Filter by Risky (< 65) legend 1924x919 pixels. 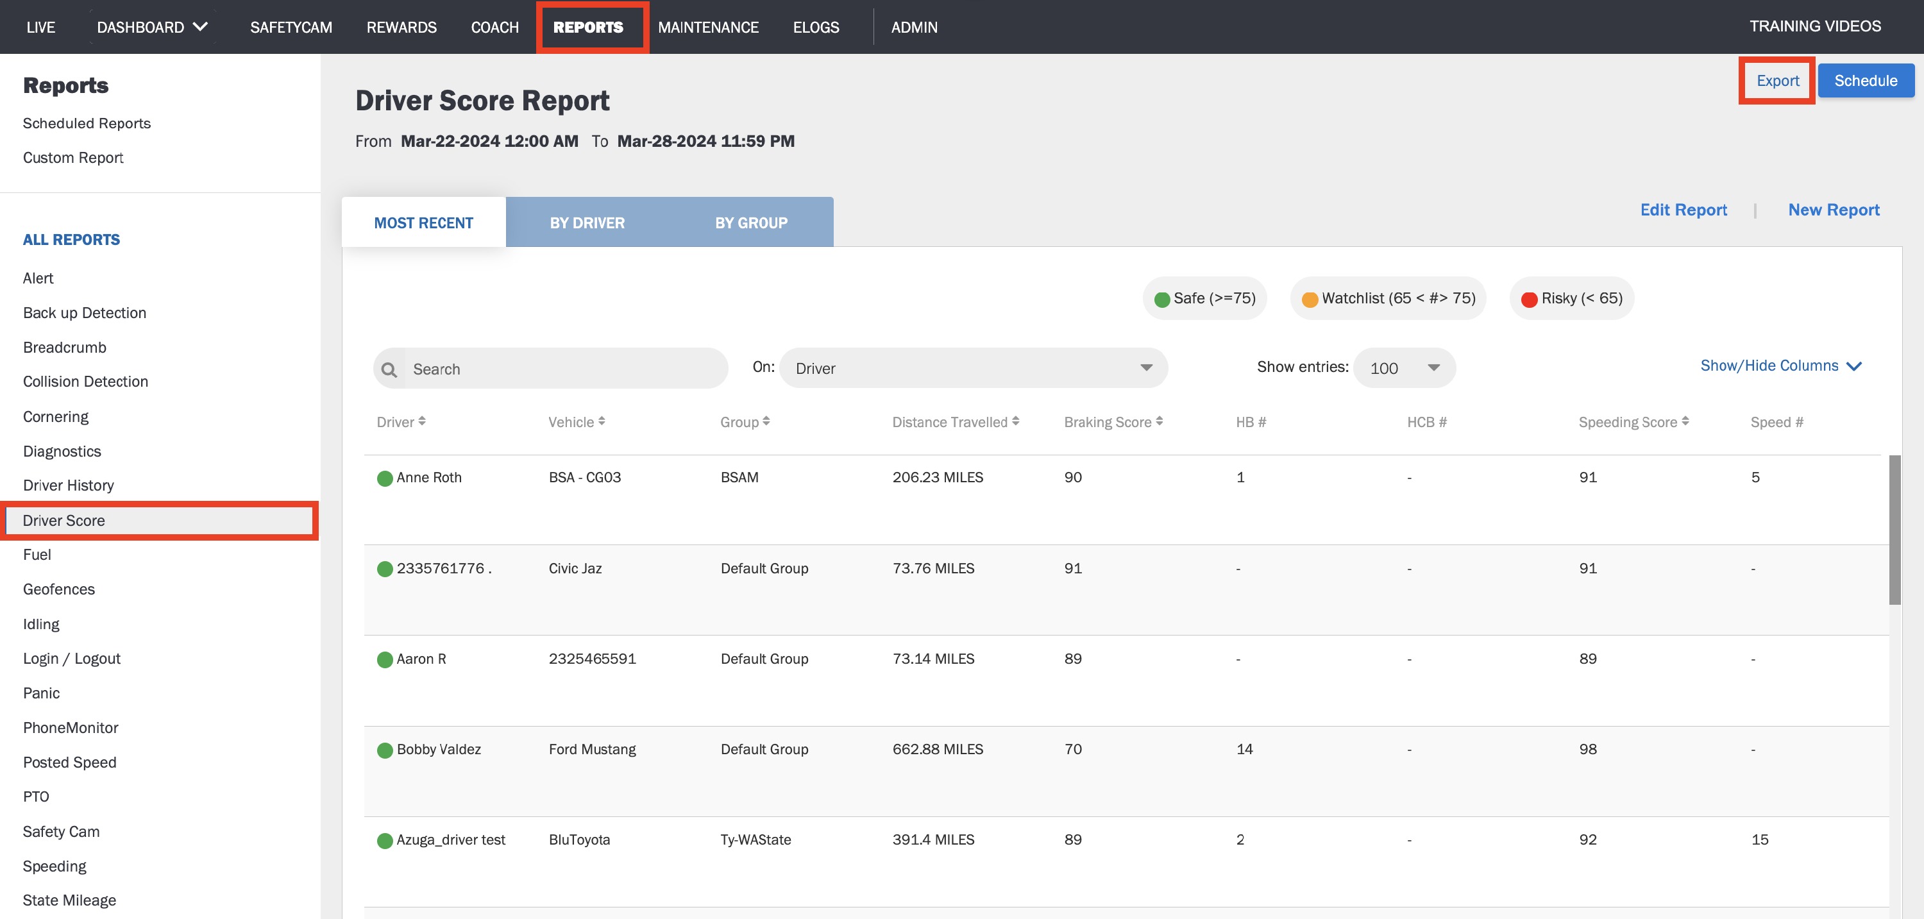[x=1571, y=298]
